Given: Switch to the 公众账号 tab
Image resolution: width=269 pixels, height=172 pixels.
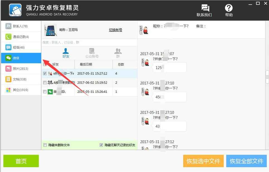Looking at the screenshot, I should (92, 52).
